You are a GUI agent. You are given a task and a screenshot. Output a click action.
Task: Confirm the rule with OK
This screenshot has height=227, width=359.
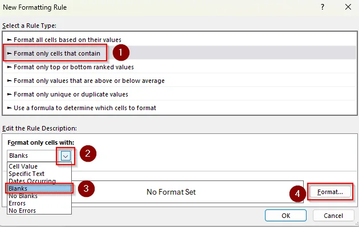tap(285, 216)
